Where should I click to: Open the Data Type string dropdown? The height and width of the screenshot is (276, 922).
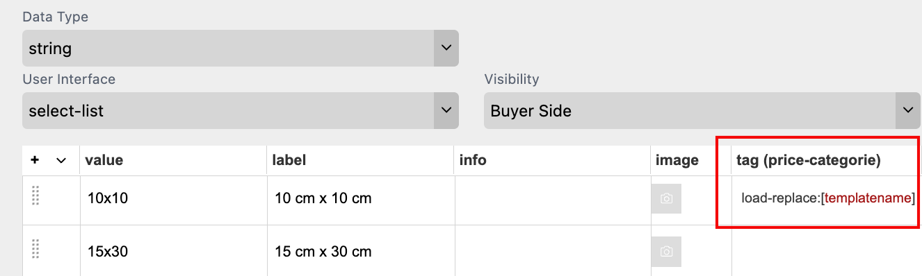click(x=240, y=49)
